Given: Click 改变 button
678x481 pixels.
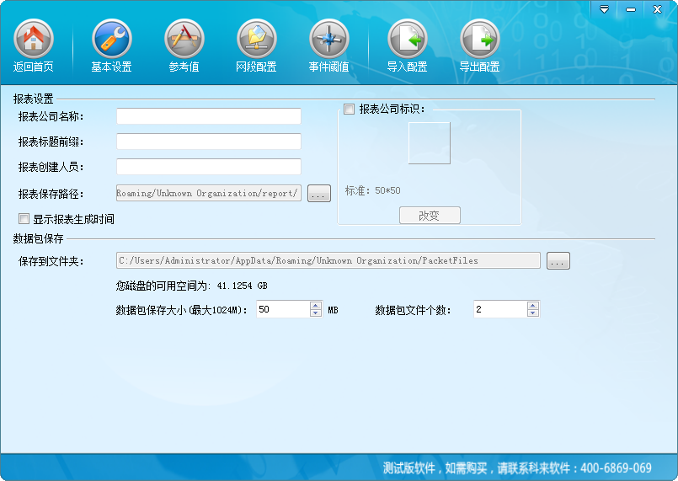Looking at the screenshot, I should [430, 216].
